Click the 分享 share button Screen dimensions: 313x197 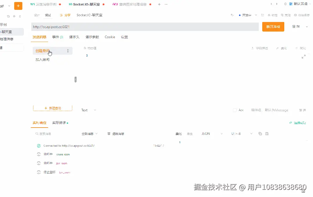(65, 15)
